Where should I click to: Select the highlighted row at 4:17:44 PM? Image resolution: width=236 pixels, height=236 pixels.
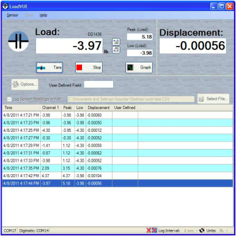click(x=117, y=183)
